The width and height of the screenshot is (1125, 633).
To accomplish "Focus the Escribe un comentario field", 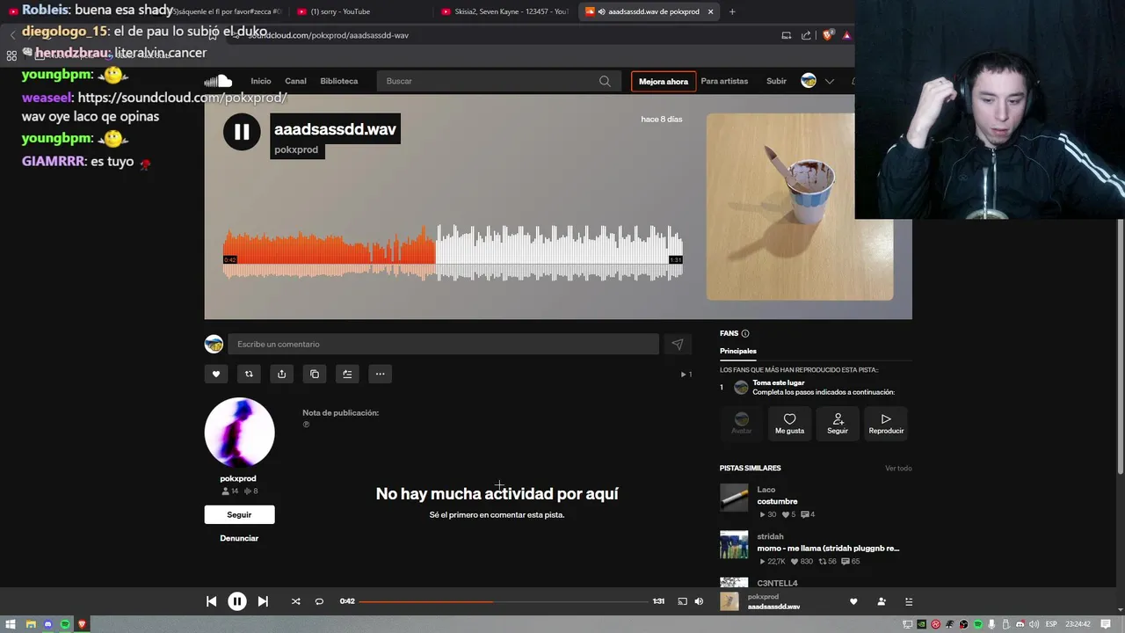I will pyautogui.click(x=443, y=344).
